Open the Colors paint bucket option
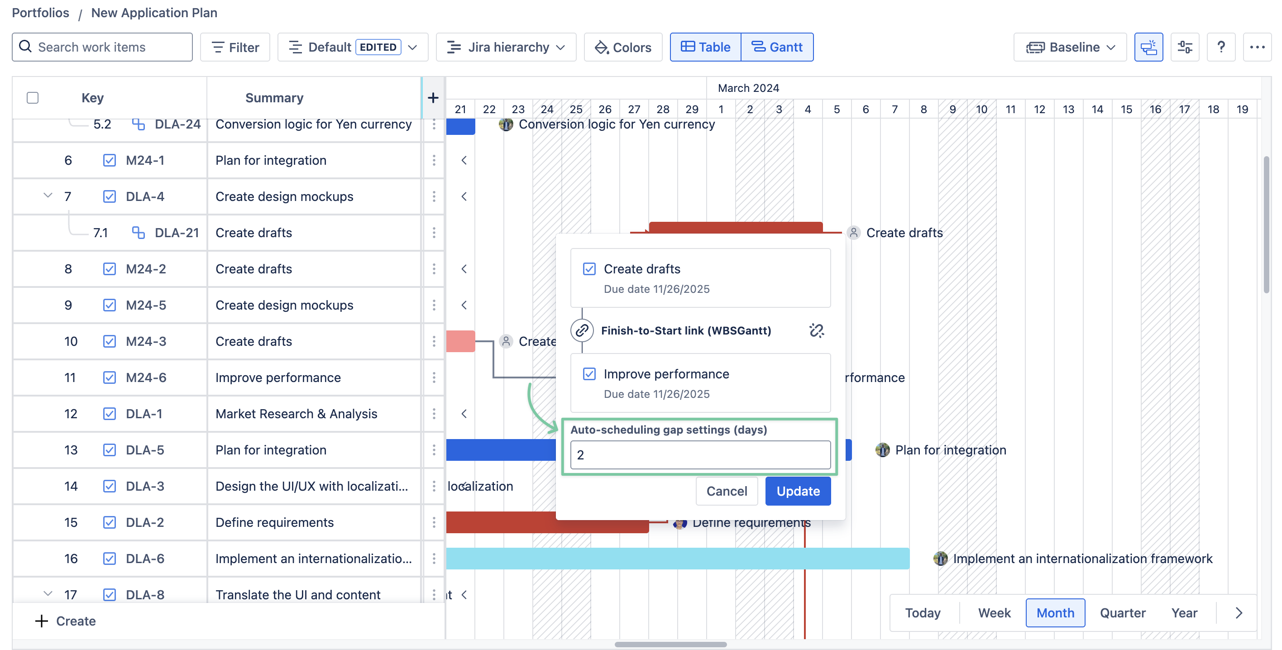Viewport: 1282px width, 650px height. 623,47
